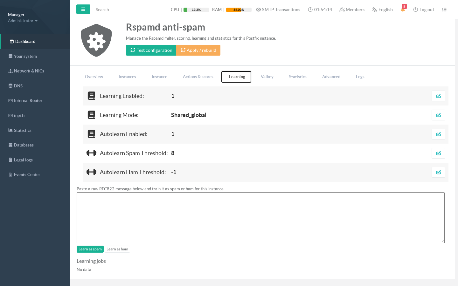Open SMTP Transactions eye view

pos(278,10)
